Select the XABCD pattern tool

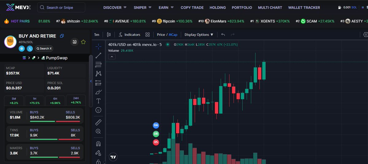coord(98,74)
